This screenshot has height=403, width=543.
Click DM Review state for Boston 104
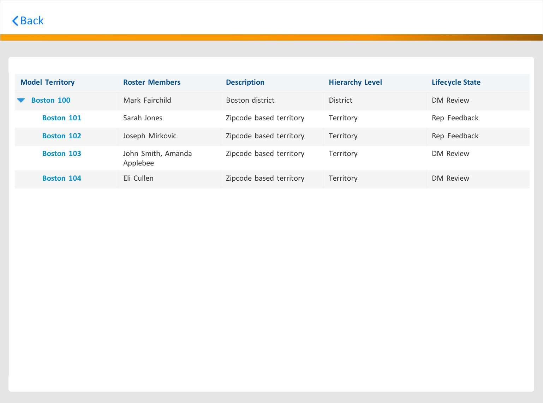tap(450, 179)
